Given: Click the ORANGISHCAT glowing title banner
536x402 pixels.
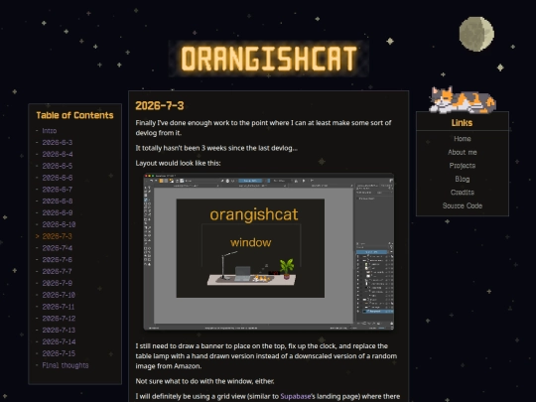Looking at the screenshot, I should point(269,59).
